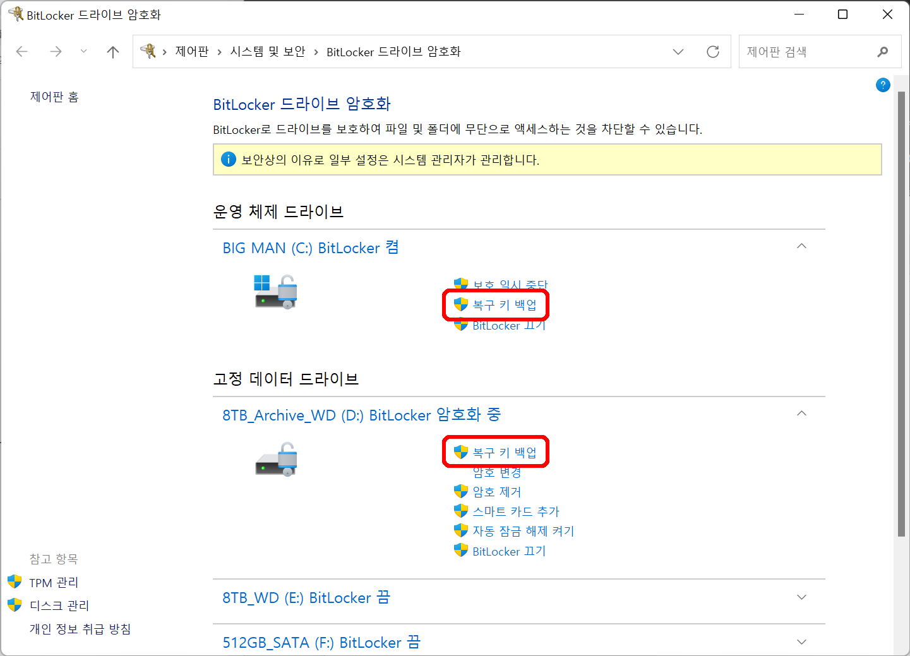Click the forward navigation arrow
The width and height of the screenshot is (910, 656).
[x=56, y=52]
